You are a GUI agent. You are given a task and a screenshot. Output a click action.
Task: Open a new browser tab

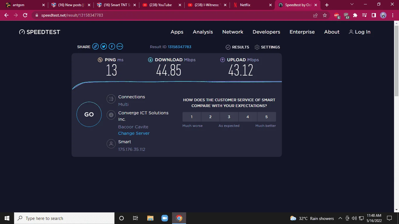(327, 5)
